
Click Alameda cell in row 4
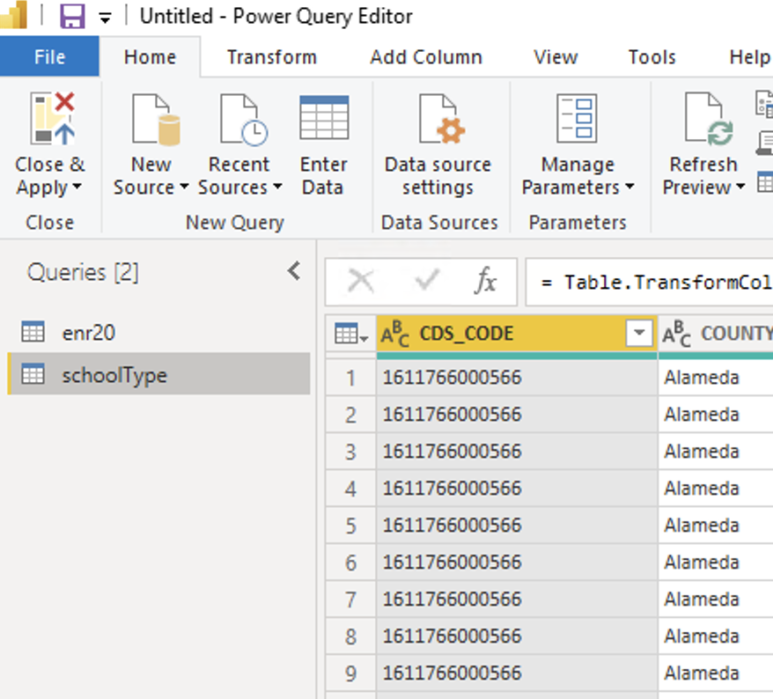coord(716,489)
